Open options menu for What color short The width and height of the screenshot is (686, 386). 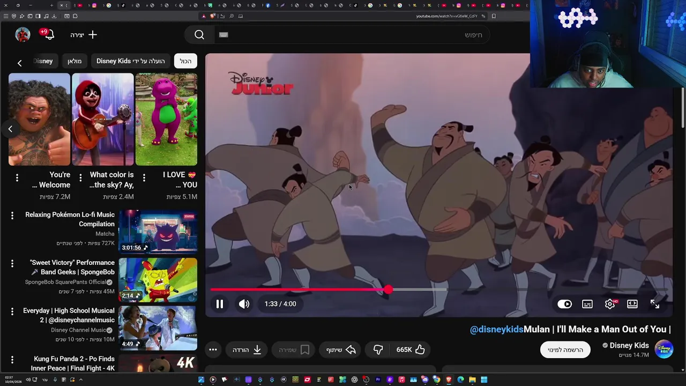coord(80,177)
